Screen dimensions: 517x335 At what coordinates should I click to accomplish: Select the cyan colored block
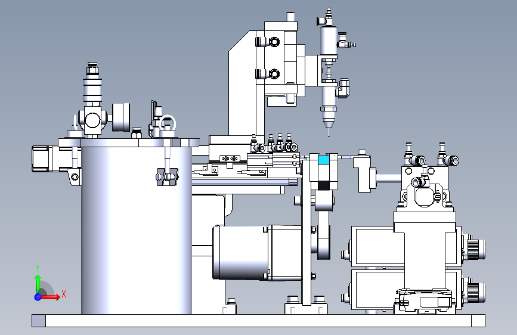point(324,160)
